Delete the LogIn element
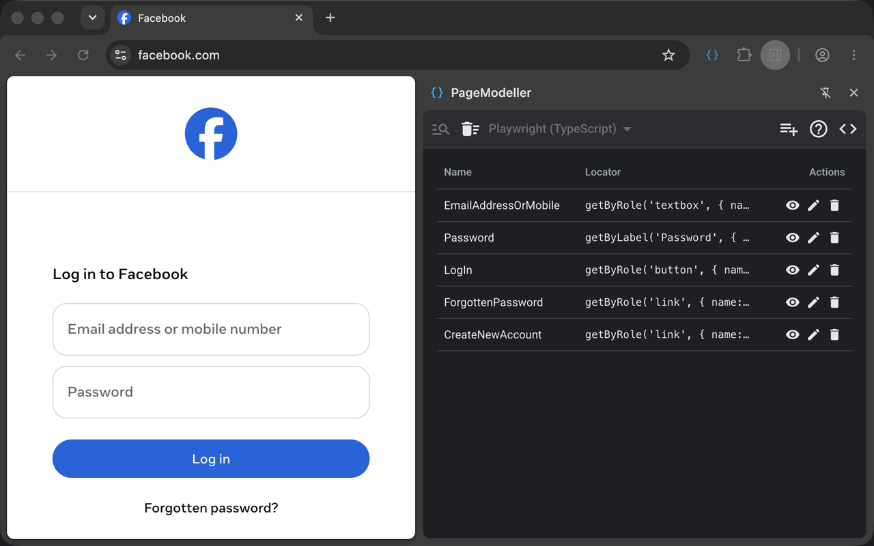The image size is (874, 546). [834, 270]
